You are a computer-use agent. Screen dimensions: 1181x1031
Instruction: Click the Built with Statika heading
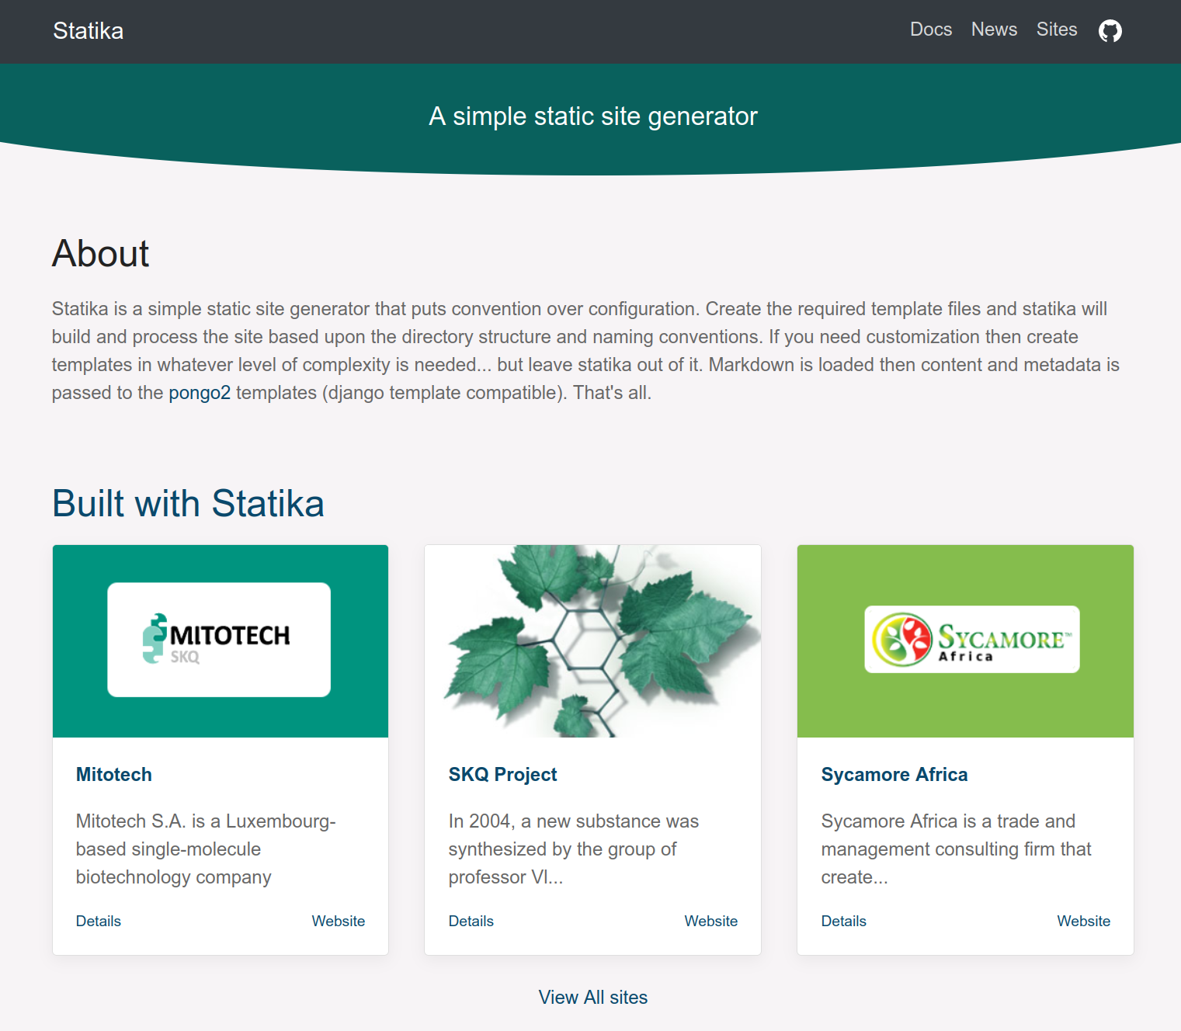point(188,503)
